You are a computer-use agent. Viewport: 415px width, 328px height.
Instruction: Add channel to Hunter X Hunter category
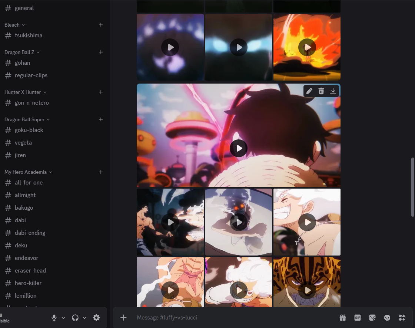pyautogui.click(x=101, y=92)
